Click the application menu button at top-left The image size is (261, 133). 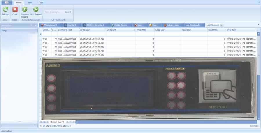tap(7, 3)
